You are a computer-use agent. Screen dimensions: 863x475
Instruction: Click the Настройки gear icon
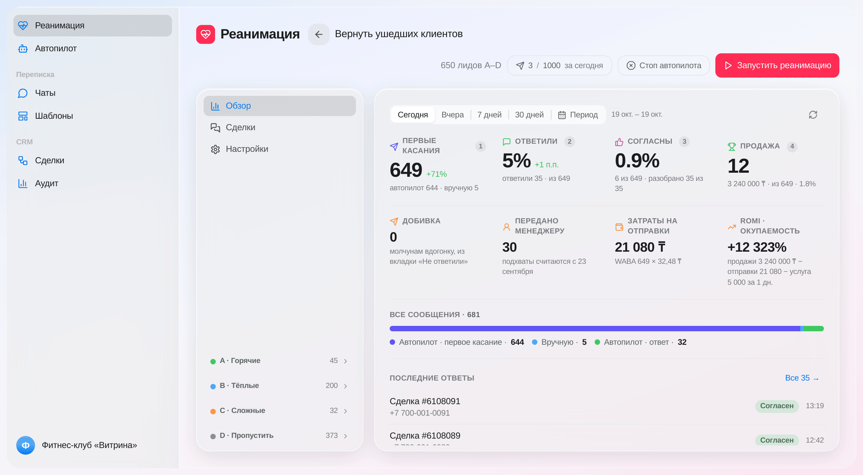click(x=215, y=149)
